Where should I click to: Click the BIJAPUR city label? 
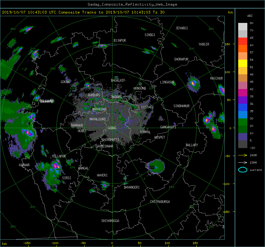120,41
